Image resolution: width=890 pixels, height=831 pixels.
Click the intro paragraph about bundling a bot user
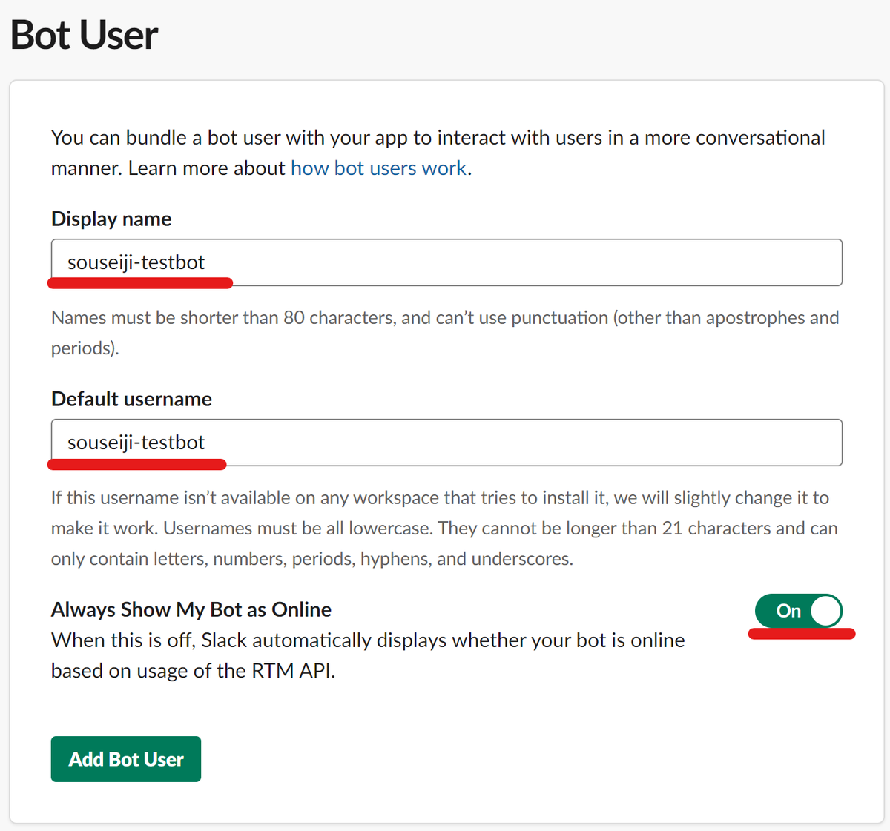438,153
